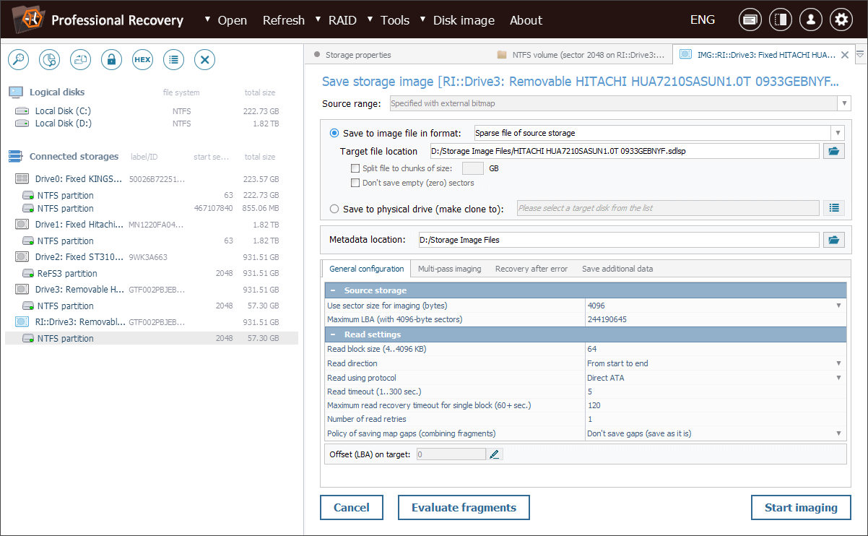
Task: Open Read direction dropdown
Action: point(839,363)
